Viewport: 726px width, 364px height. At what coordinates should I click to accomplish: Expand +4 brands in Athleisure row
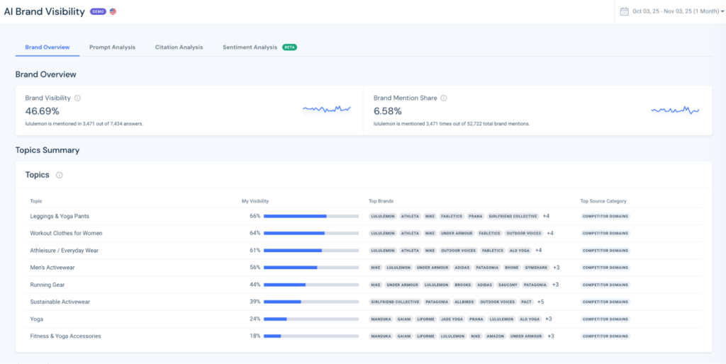point(539,250)
